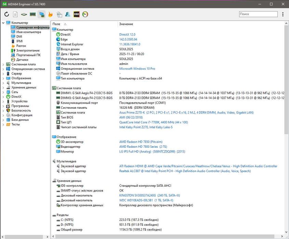The height and width of the screenshot is (239, 289).
Task: Expand the Системная плата tree node
Action: 3,65
